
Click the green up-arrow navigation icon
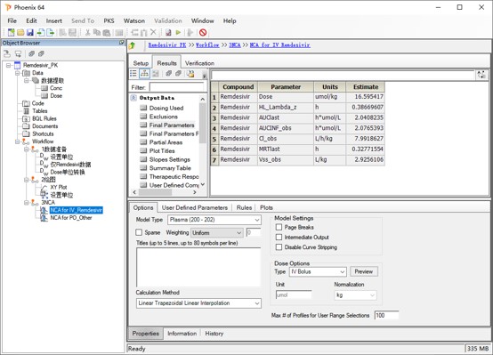133,45
